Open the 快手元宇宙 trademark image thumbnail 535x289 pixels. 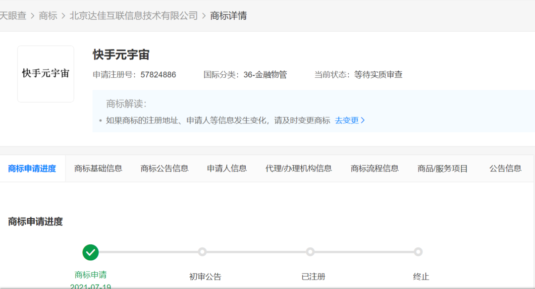[x=46, y=74]
